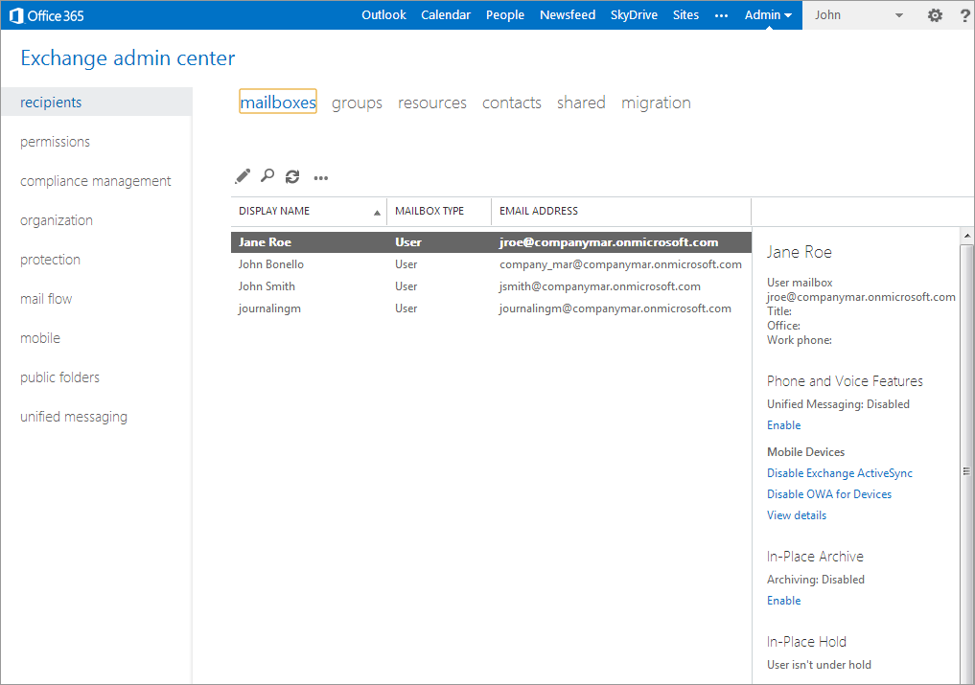Open the Settings gear
The width and height of the screenshot is (975, 685).
935,15
